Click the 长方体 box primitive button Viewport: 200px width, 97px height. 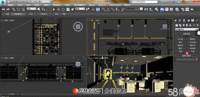[x=180, y=39]
